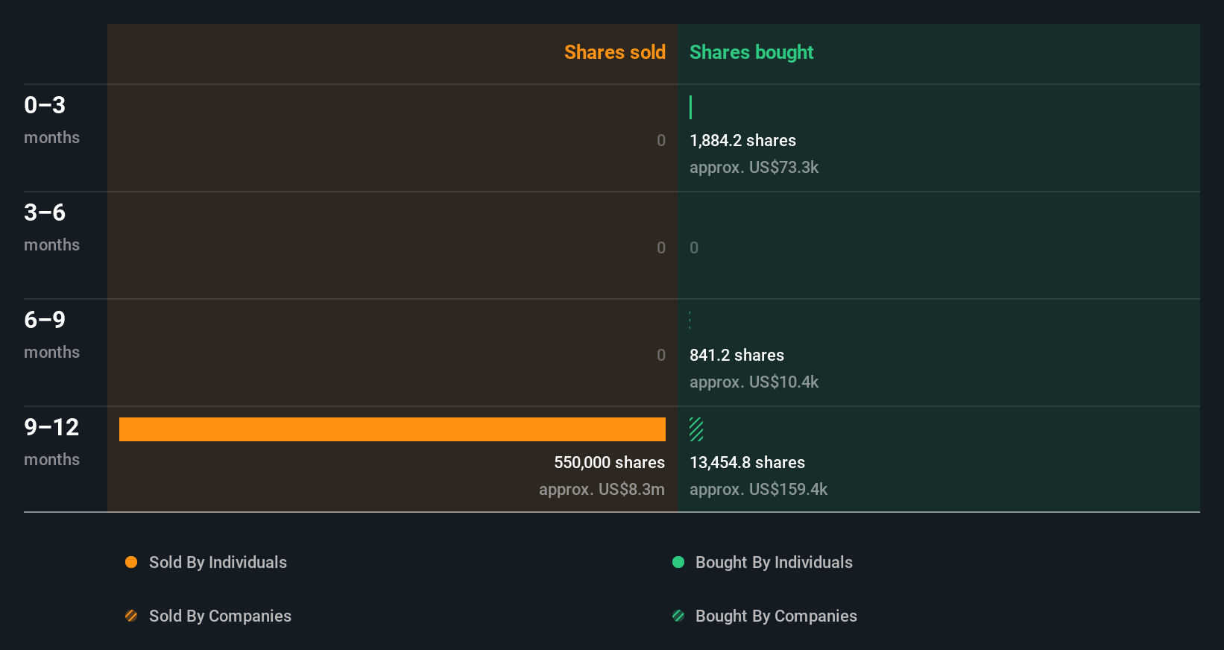Click the approx. US$159.4k value
Image resolution: width=1224 pixels, height=650 pixels.
tap(758, 489)
